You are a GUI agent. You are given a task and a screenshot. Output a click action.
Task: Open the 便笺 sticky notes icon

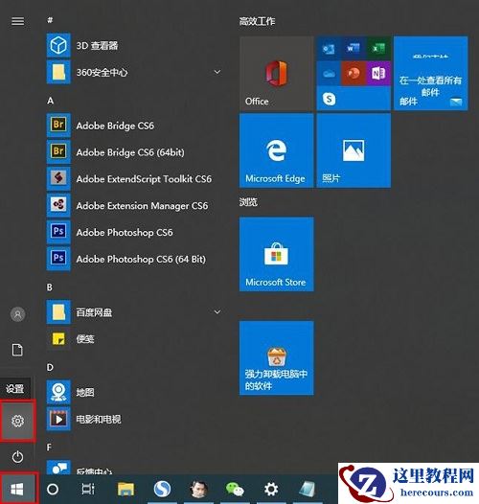point(58,338)
